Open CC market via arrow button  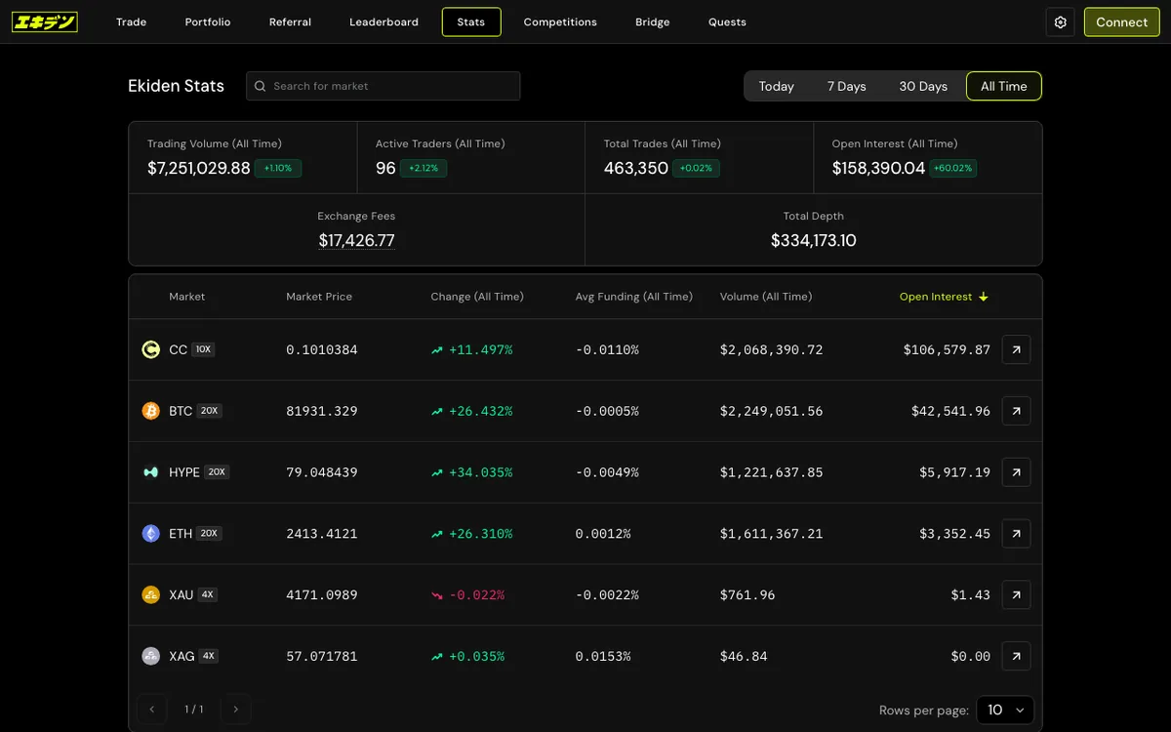point(1016,349)
